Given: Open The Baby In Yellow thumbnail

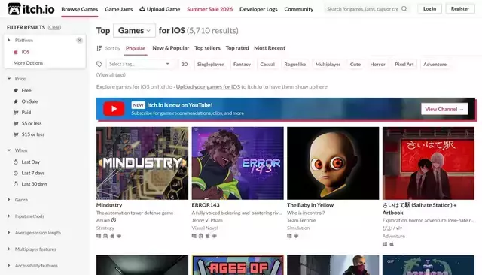Looking at the screenshot, I should [333, 163].
